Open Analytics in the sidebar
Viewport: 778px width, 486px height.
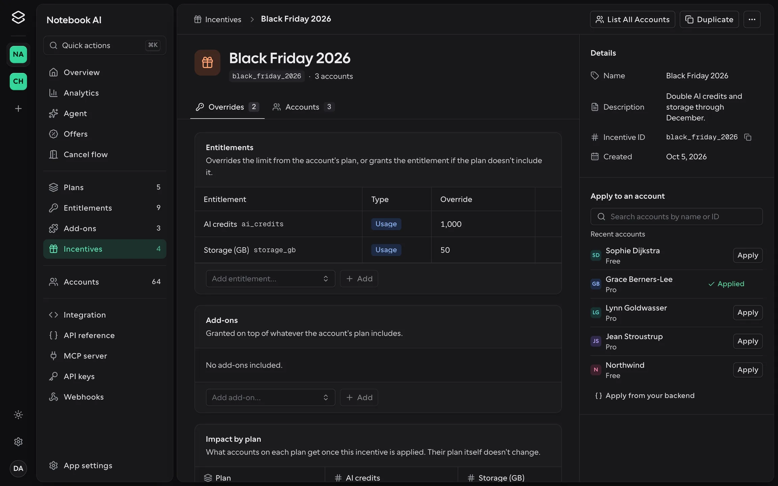(x=105, y=93)
